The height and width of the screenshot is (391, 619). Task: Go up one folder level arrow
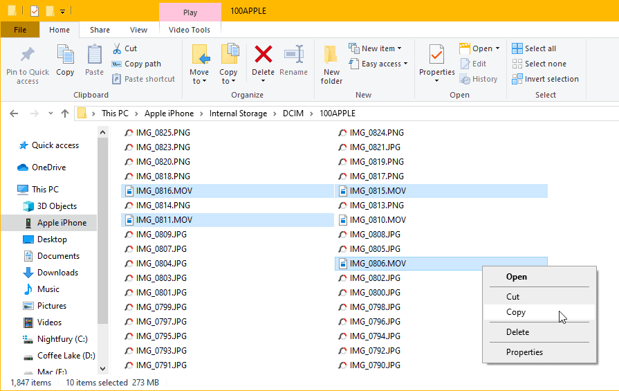[65, 113]
